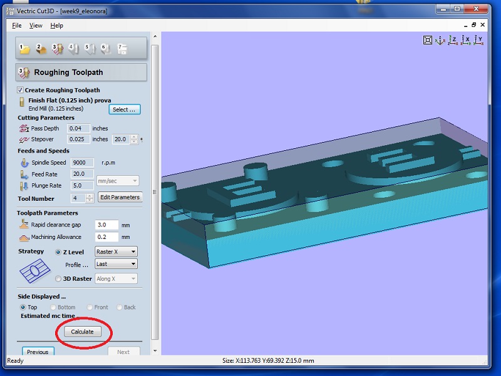
Task: Open step 7 save toolpaths icon
Action: coord(122,49)
